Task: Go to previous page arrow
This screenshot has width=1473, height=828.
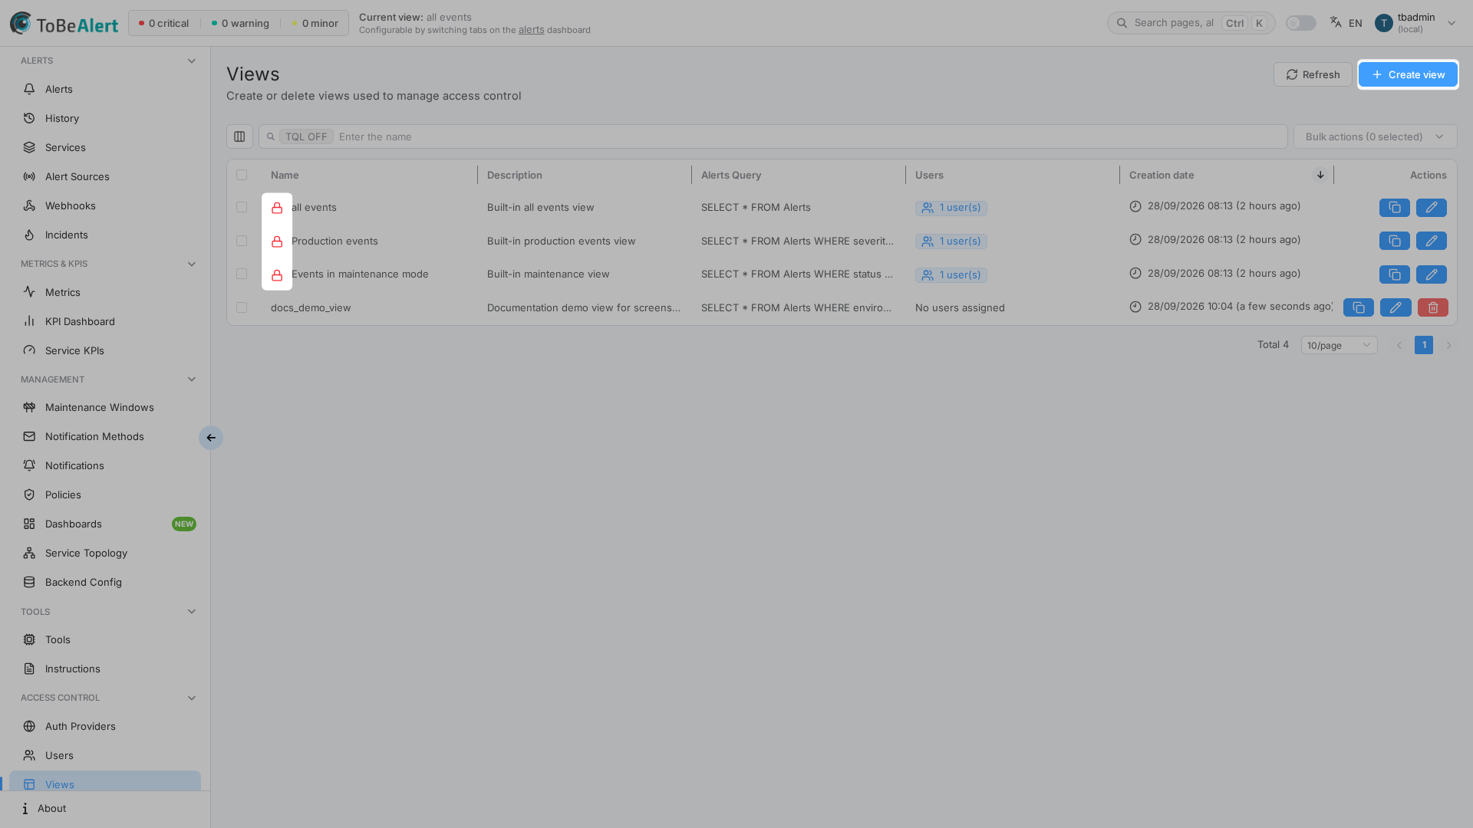Action: [x=1399, y=345]
